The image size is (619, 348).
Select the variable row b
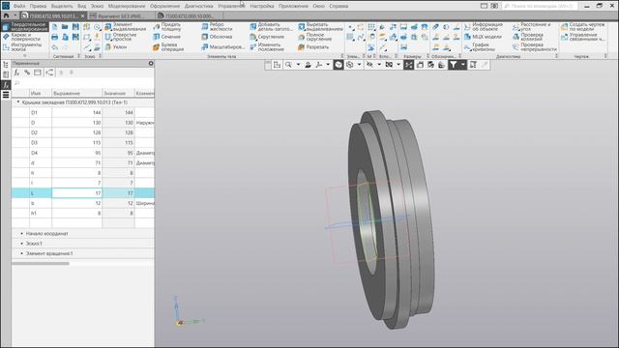pos(83,203)
